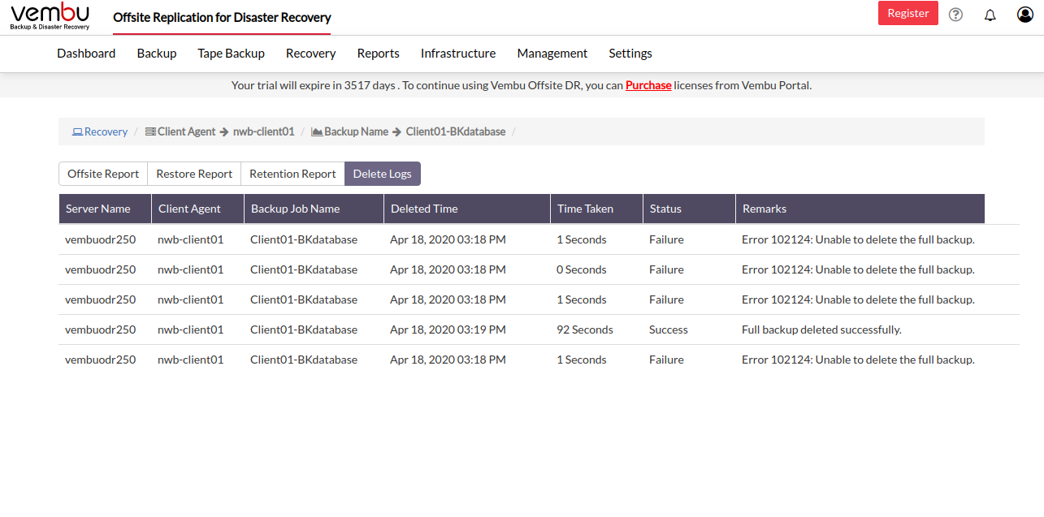Click the Remarks column header

[x=860, y=209]
